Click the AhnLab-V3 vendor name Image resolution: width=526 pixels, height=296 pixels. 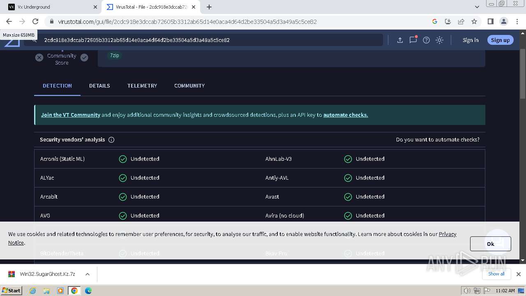(279, 159)
